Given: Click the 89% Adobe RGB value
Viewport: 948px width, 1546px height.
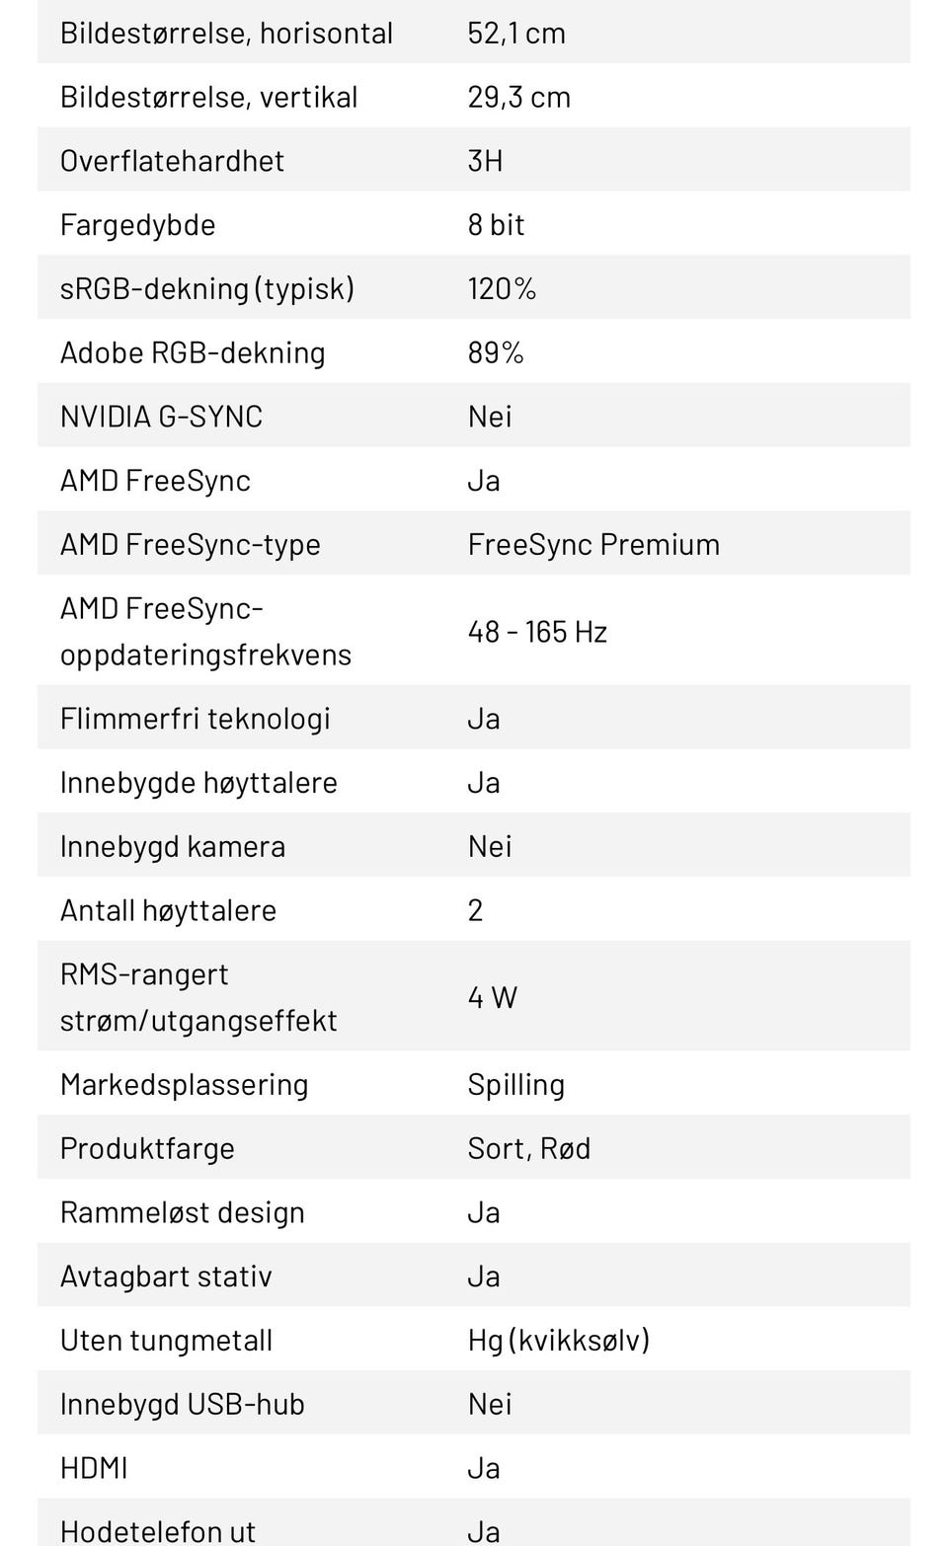Looking at the screenshot, I should [x=496, y=352].
